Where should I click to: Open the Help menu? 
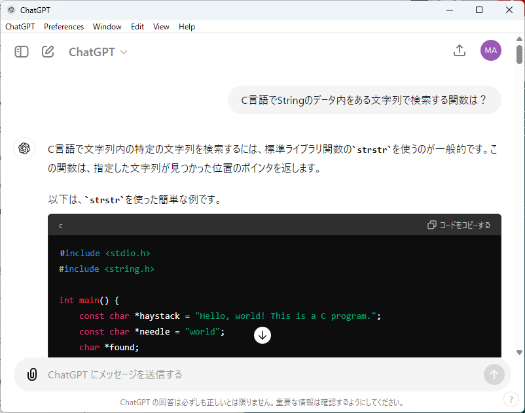click(187, 27)
